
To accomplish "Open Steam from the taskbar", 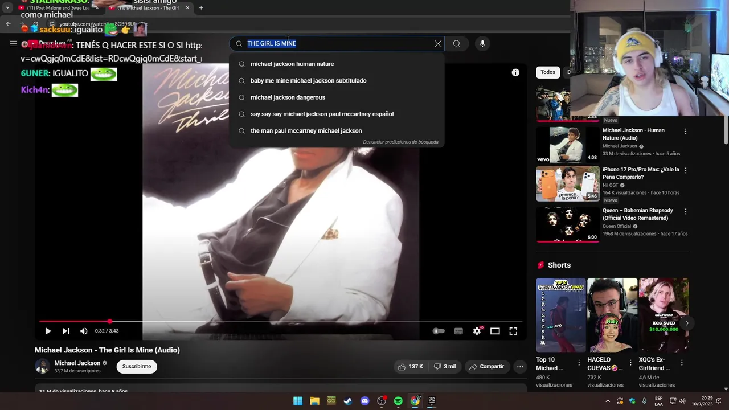I will (348, 401).
